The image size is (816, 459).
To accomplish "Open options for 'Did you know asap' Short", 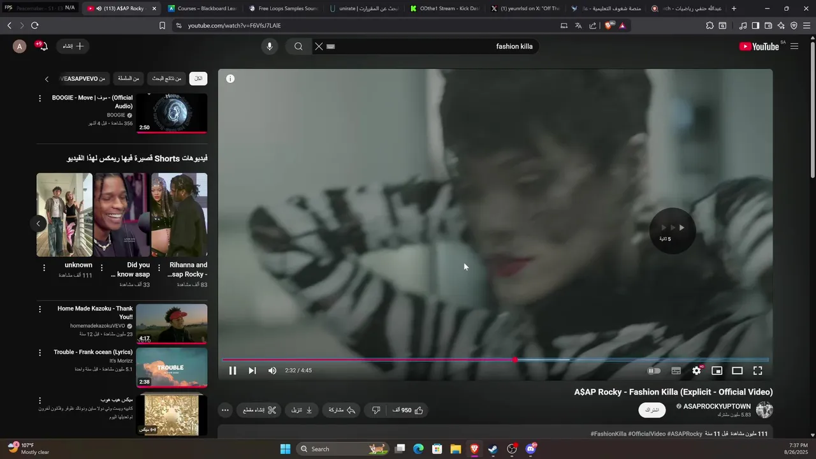I will (x=101, y=268).
